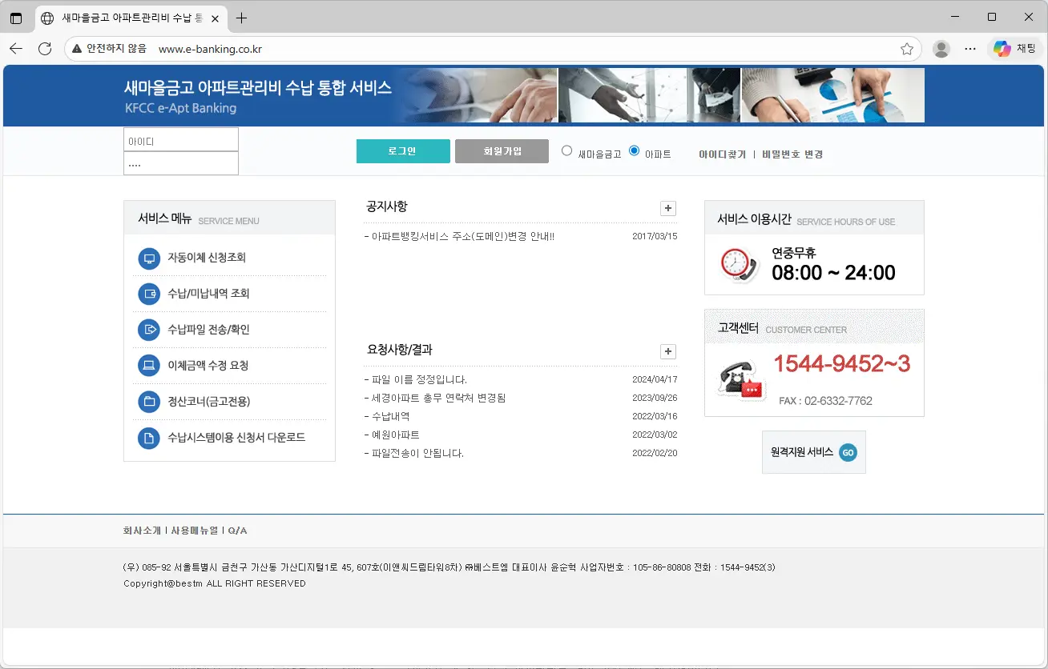Click the 로그인 button
The height and width of the screenshot is (669, 1048).
tap(403, 150)
